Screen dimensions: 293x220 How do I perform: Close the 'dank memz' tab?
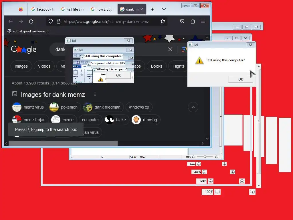click(142, 9)
